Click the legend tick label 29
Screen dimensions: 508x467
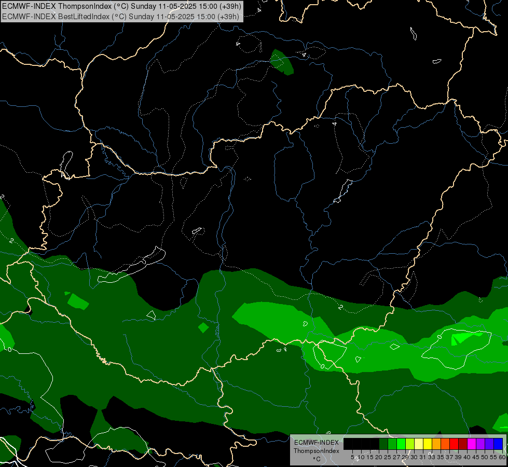click(405, 457)
